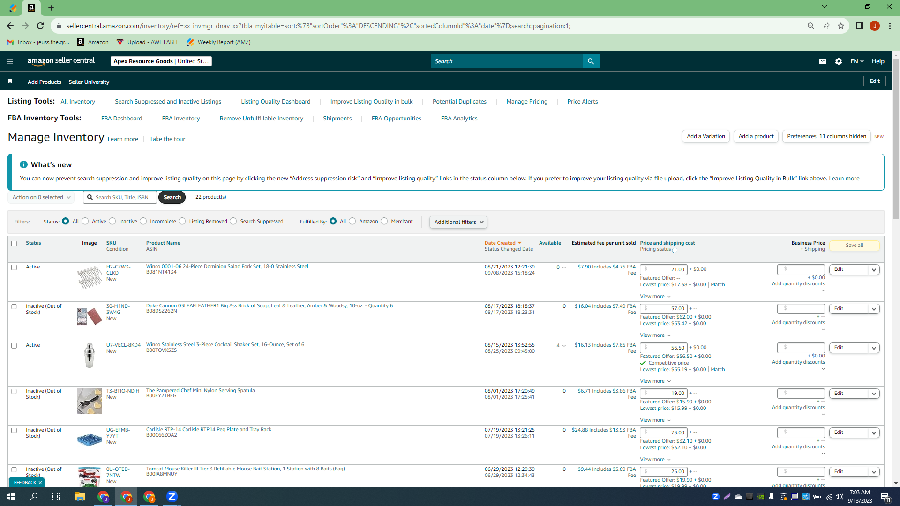Tick the checkbox for Winco Salad Fork Set

point(14,268)
